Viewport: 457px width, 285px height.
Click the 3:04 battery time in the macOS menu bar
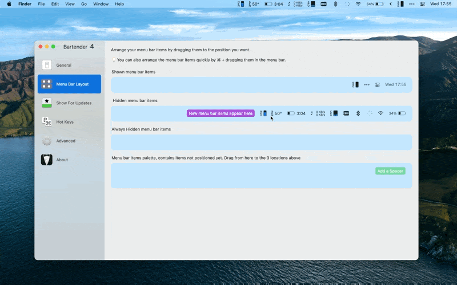tap(274, 4)
